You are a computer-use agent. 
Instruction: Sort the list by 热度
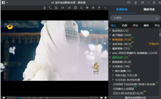125,25
